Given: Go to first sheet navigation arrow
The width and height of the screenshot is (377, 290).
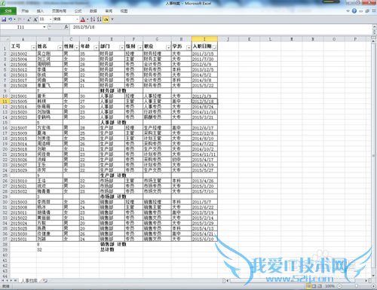Looking at the screenshot, I should click(3, 280).
